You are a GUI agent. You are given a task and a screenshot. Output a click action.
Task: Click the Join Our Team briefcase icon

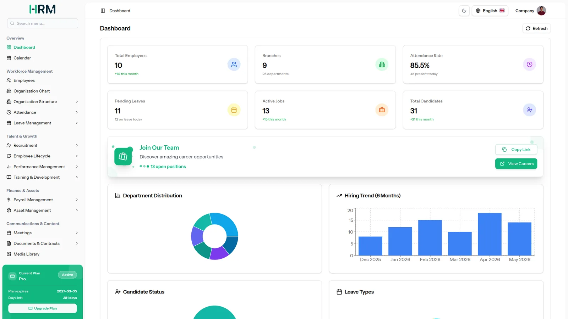click(123, 156)
